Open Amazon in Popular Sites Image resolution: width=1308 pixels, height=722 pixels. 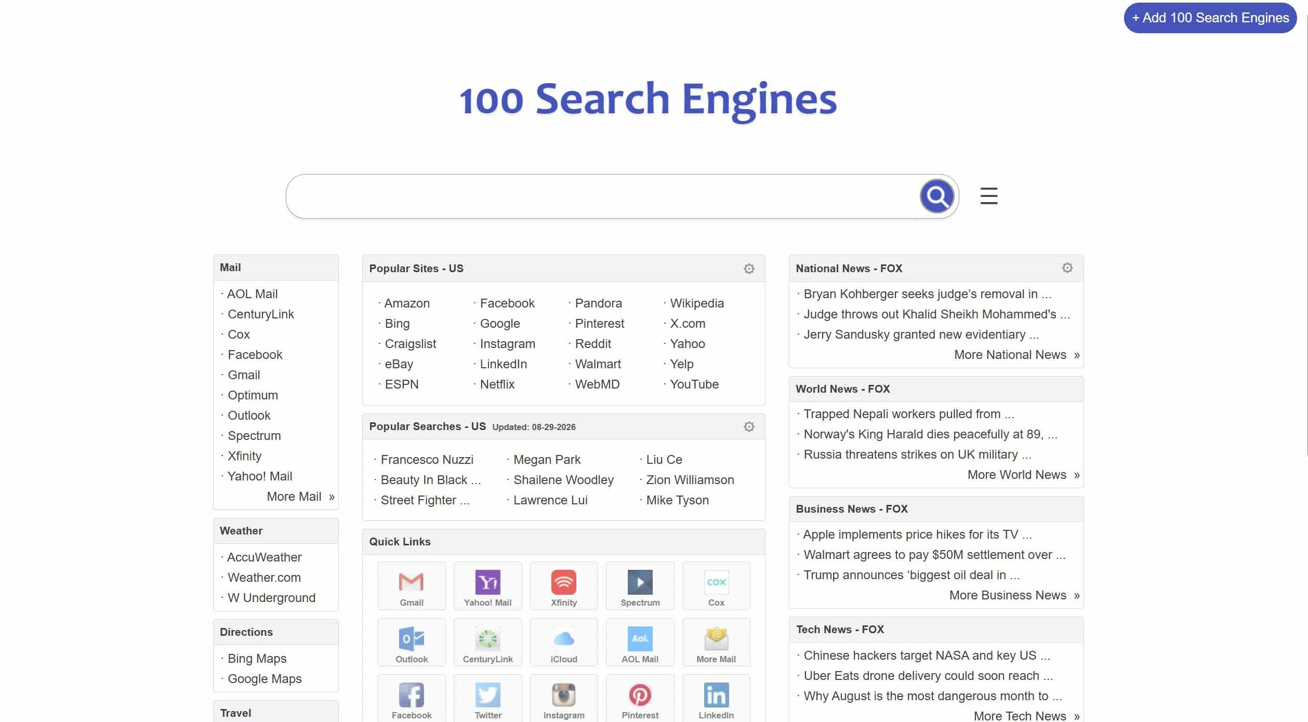point(407,303)
